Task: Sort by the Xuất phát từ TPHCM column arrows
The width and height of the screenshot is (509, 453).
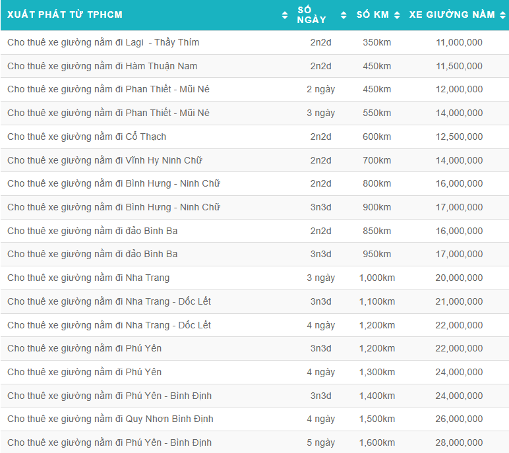Action: coord(285,15)
